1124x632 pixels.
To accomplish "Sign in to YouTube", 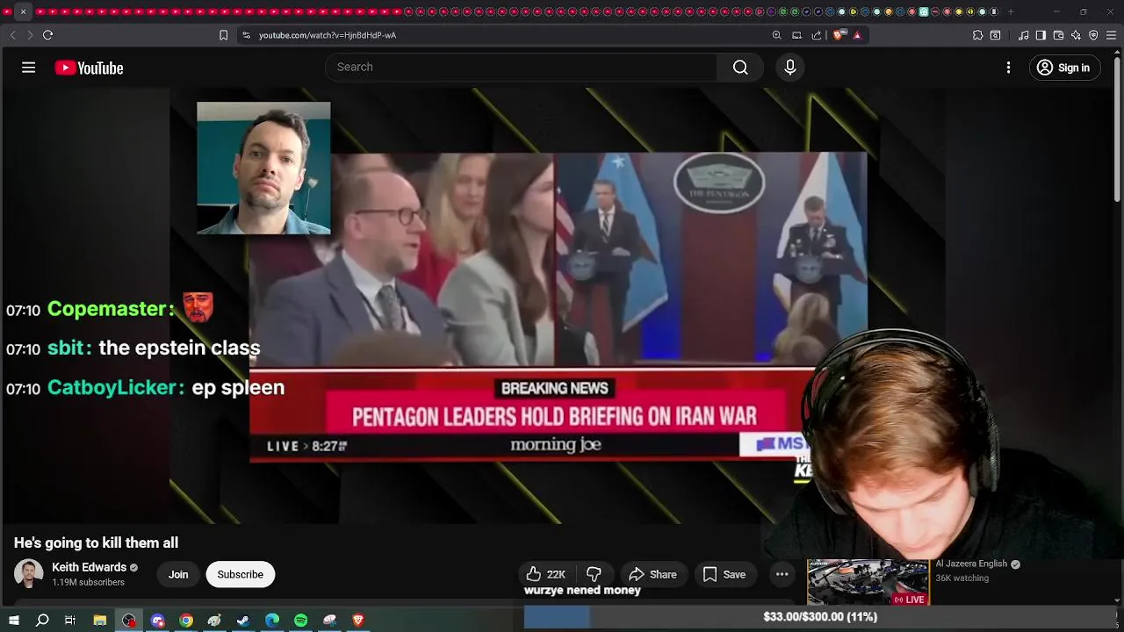I will tap(1063, 68).
